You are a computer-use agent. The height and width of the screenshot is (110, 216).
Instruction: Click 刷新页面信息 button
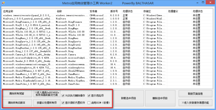coord(195,94)
